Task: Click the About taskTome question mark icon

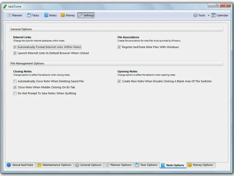Action: pos(9,165)
